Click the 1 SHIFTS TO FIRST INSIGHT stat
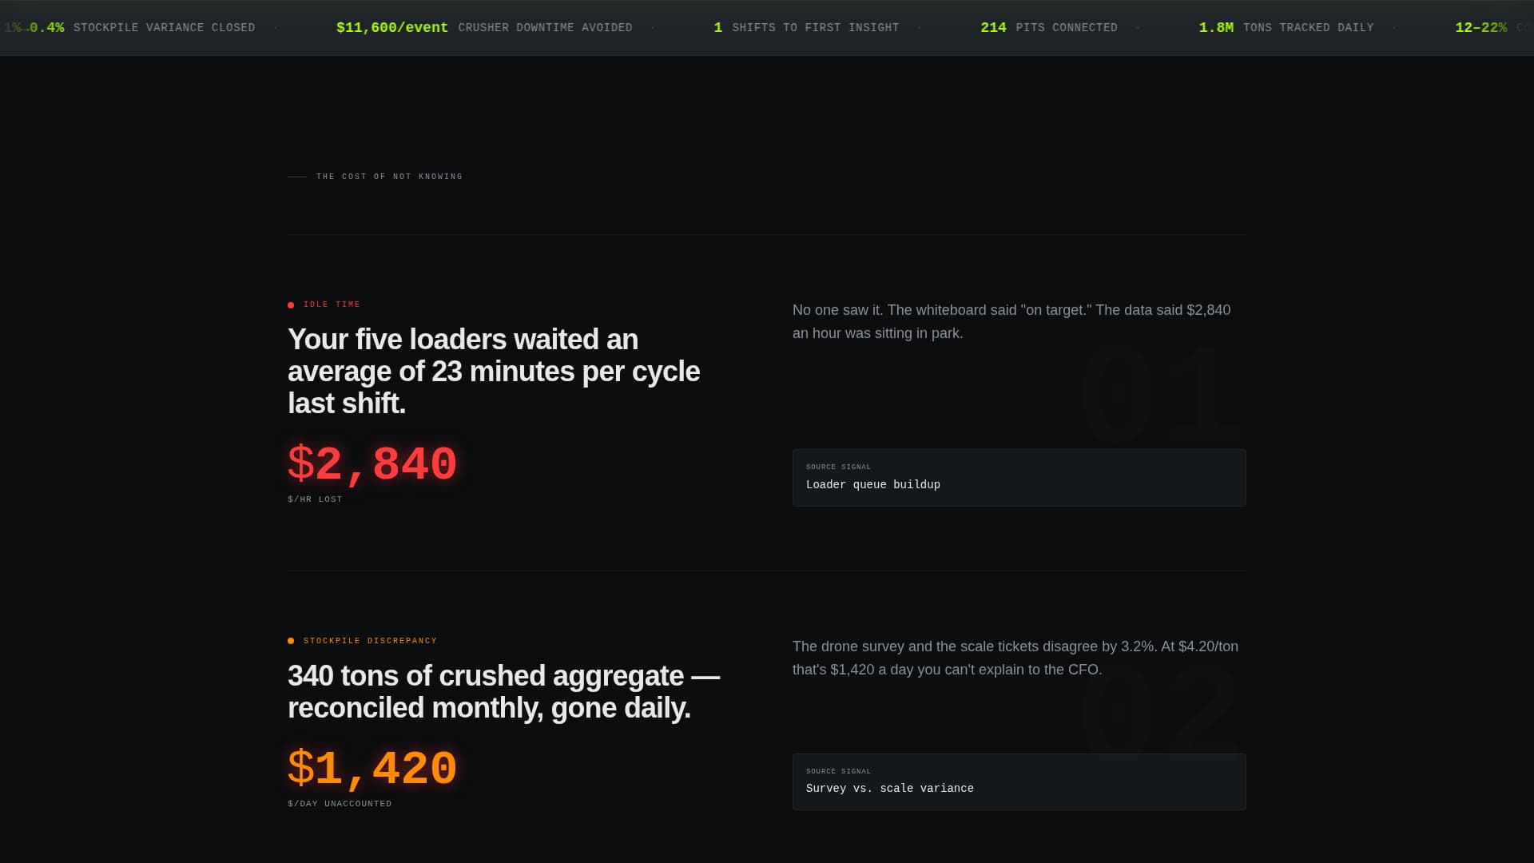Image resolution: width=1534 pixels, height=863 pixels. point(806,27)
